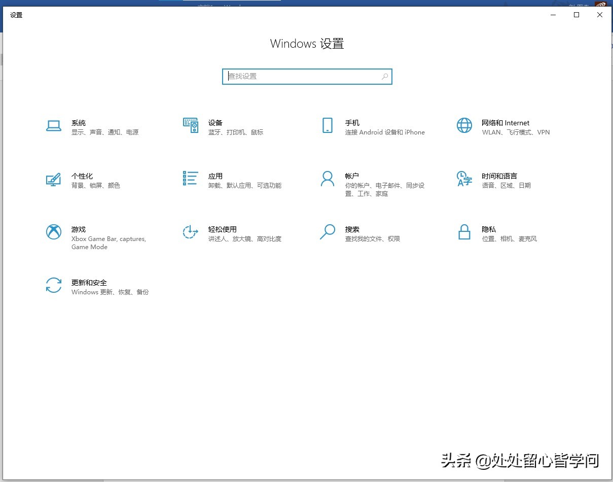Click the 时间和语言 settings icon
The width and height of the screenshot is (613, 482).
pos(464,179)
